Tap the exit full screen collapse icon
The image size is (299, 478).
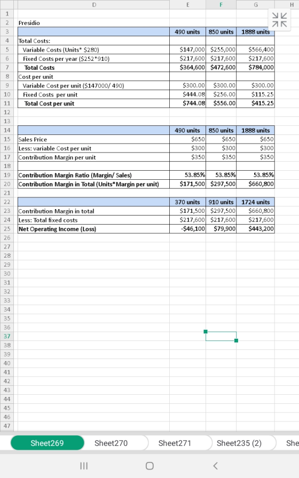point(279,20)
